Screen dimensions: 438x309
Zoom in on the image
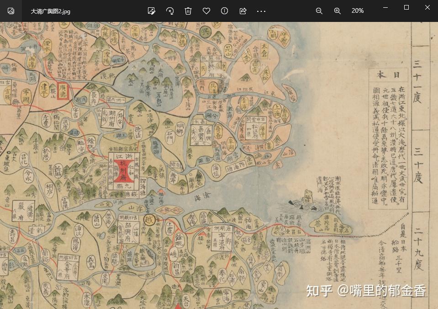pyautogui.click(x=338, y=11)
